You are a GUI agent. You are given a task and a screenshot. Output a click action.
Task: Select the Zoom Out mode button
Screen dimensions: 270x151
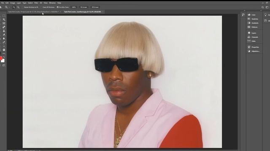pyautogui.click(x=18, y=7)
